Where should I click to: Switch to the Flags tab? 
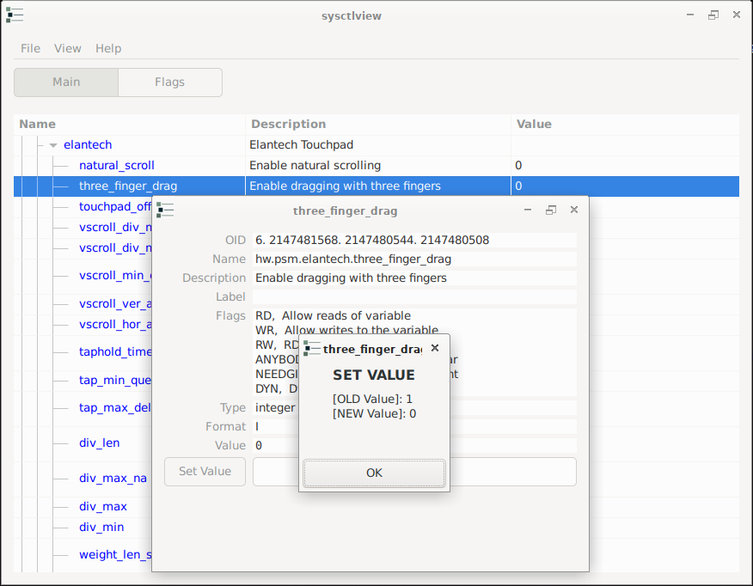pos(169,82)
